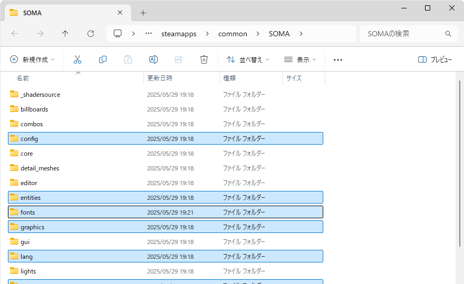Viewport: 464px width, 284px height.
Task: Click the SOMA tab folder icon
Action: click(x=14, y=13)
